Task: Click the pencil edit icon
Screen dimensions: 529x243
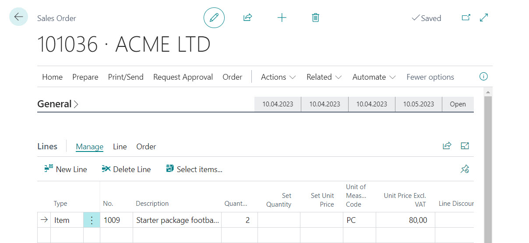Action: tap(214, 18)
